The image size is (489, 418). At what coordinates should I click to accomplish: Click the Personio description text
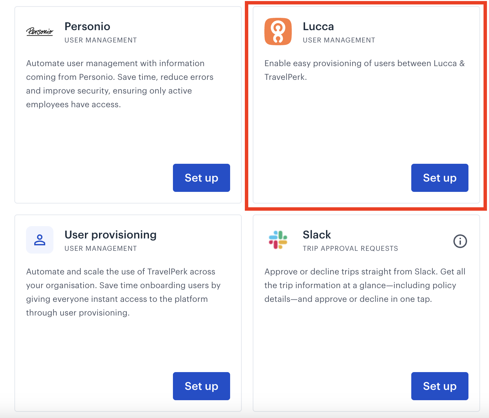120,84
